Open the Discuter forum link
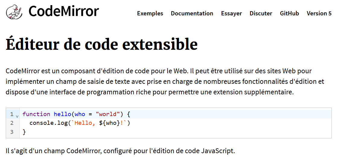 tap(261, 13)
